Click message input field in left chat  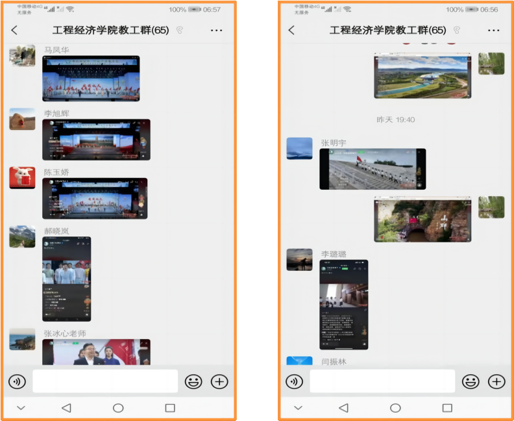tap(105, 381)
